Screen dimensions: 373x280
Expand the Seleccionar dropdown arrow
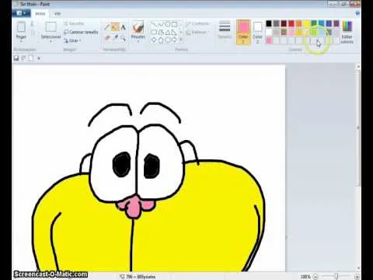click(51, 41)
